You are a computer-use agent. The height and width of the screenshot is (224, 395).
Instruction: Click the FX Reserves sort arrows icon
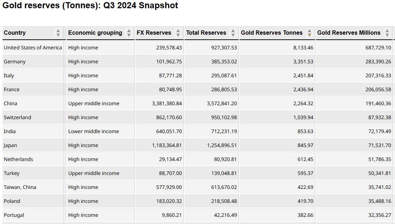coord(178,33)
